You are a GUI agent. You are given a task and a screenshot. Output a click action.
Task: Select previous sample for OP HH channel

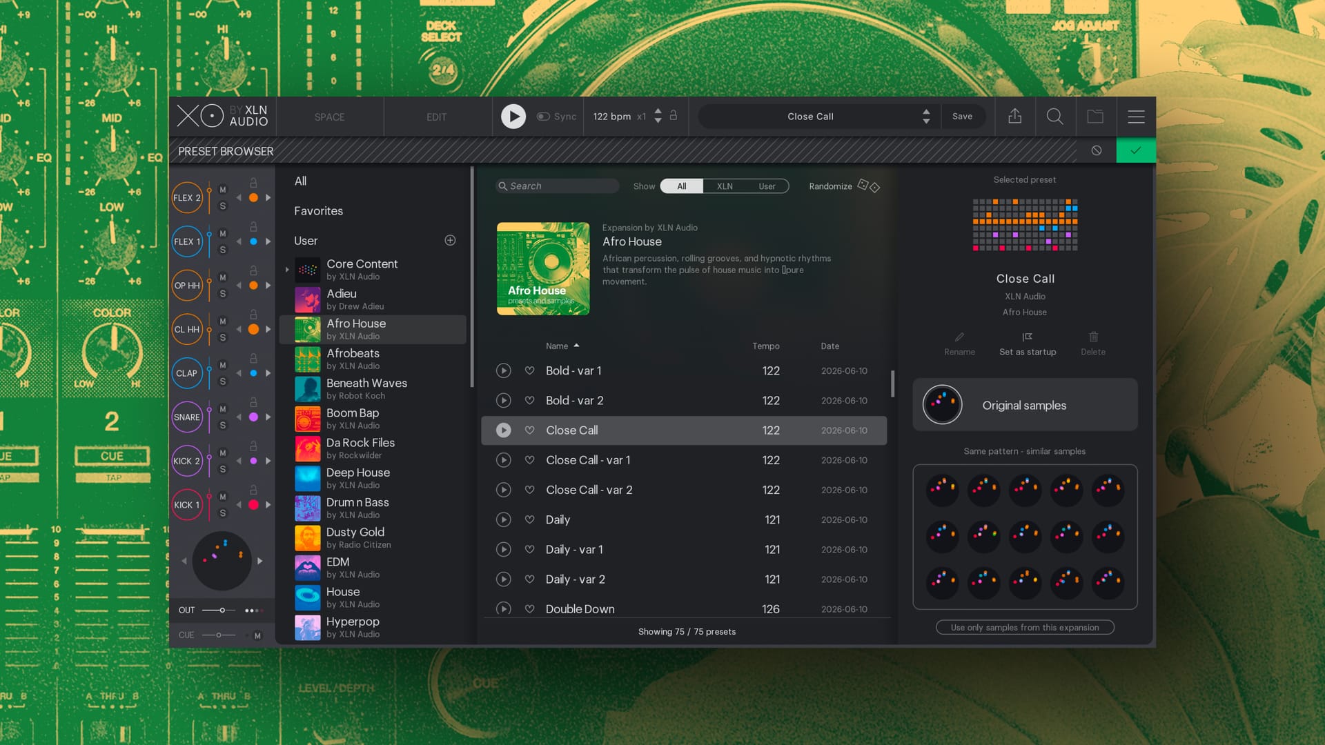coord(239,286)
